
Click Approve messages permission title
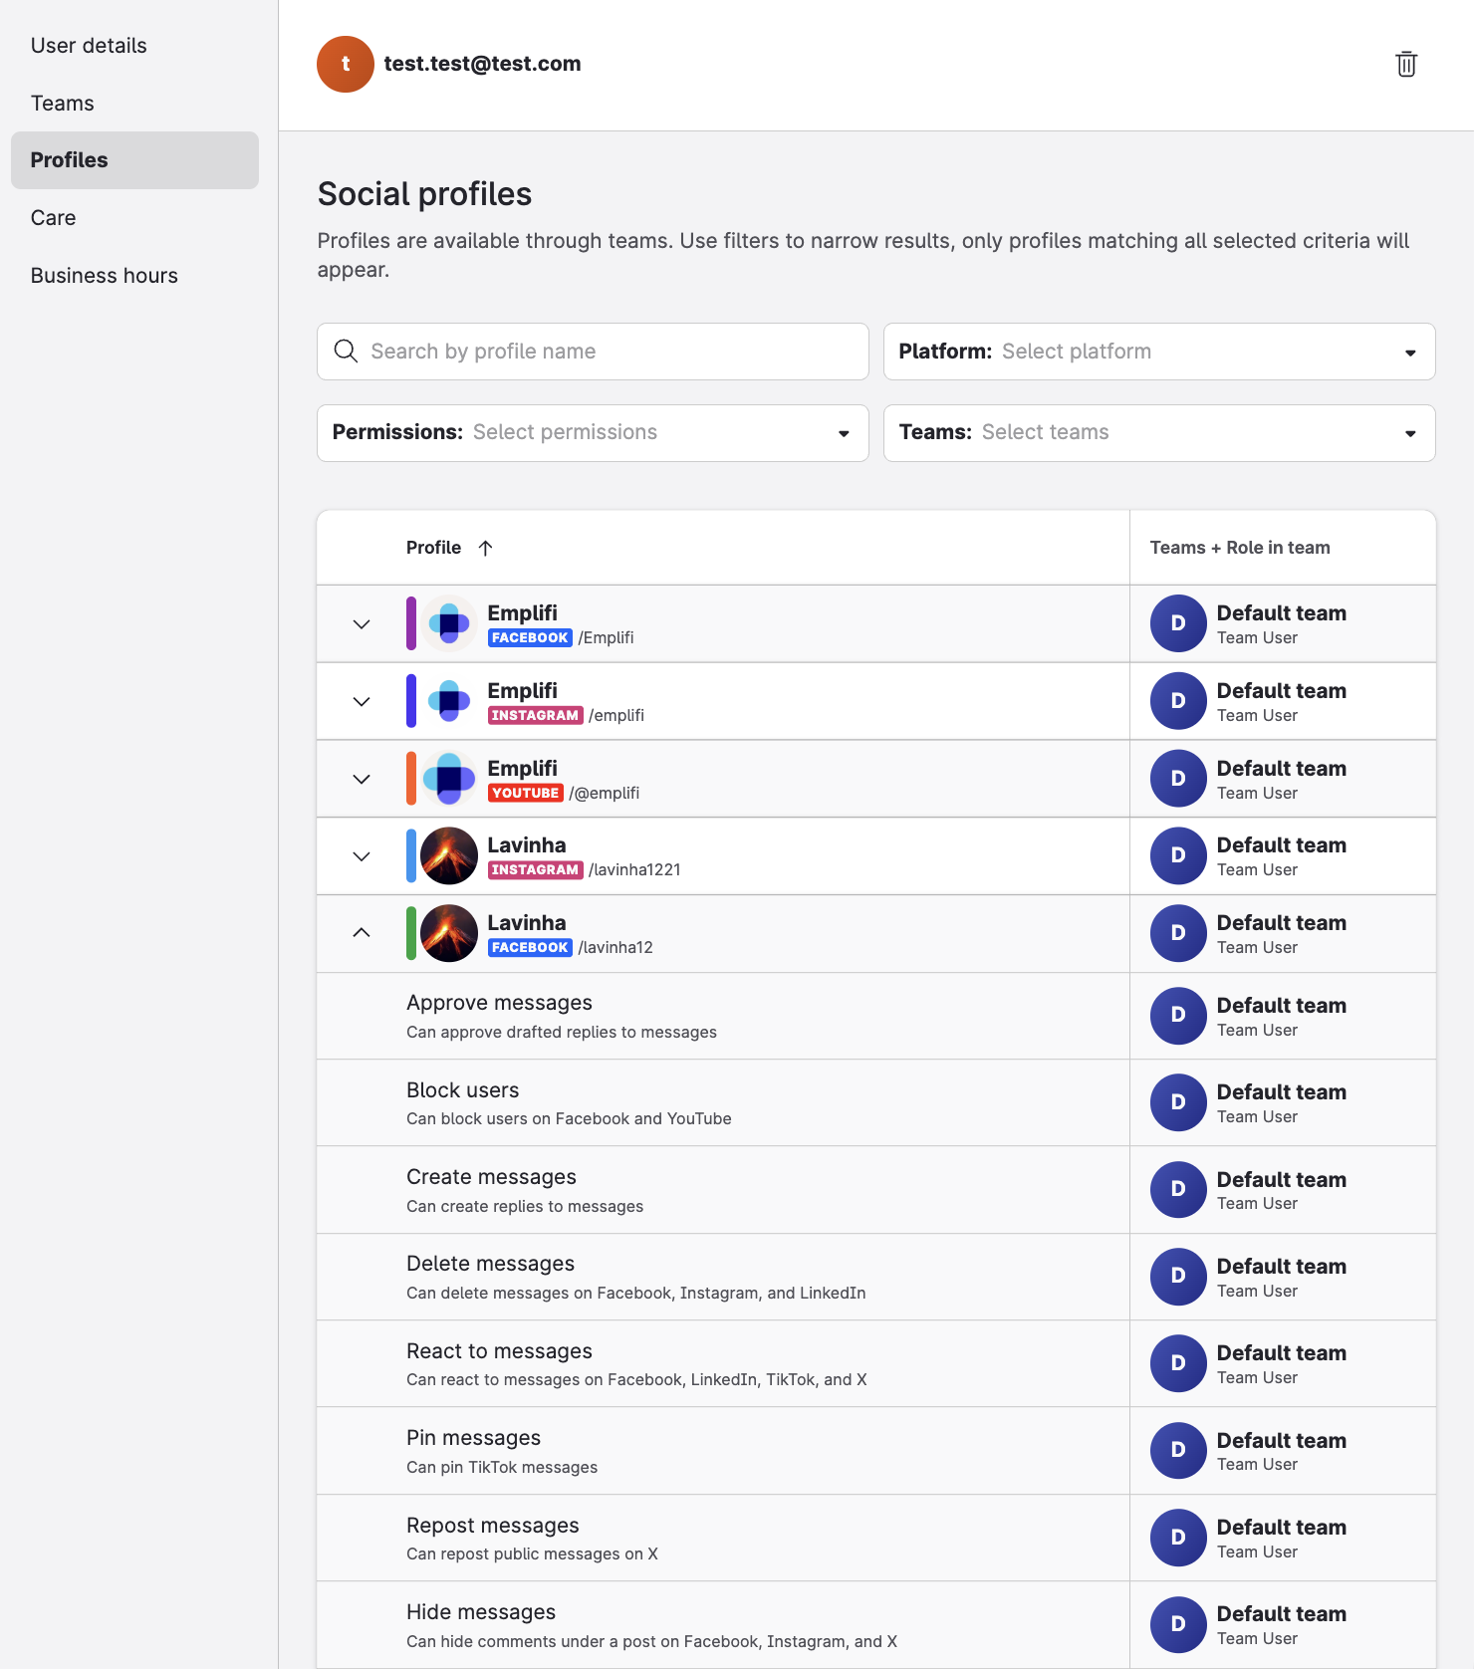tap(499, 1003)
